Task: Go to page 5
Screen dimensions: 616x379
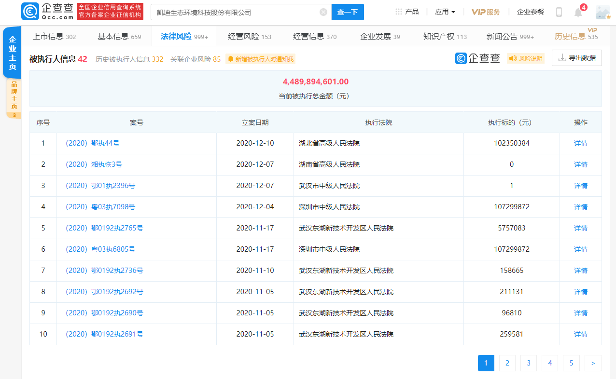Action: pyautogui.click(x=571, y=363)
